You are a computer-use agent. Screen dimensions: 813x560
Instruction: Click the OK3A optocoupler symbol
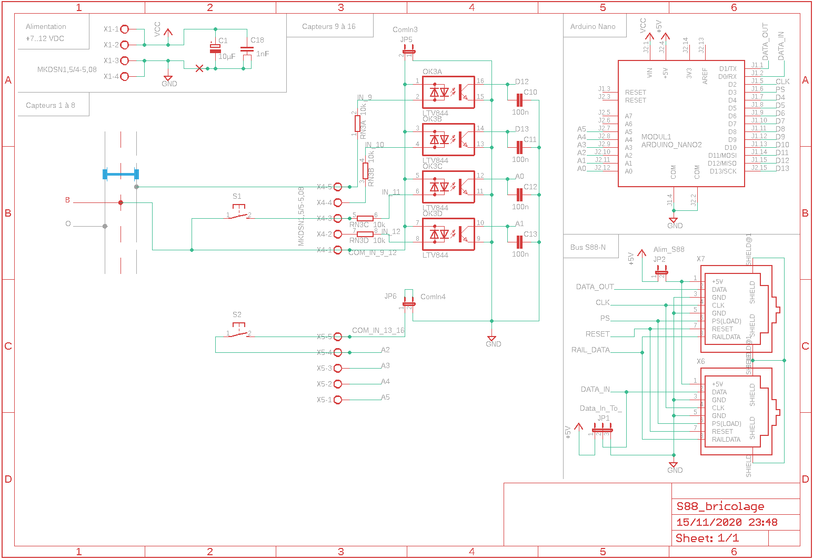point(448,93)
